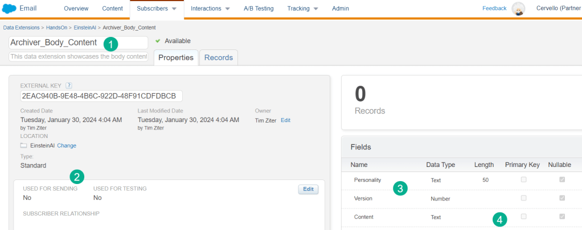Click the EinsteinAI folder icon under Location
Screen dimensions: 582x230
24,146
